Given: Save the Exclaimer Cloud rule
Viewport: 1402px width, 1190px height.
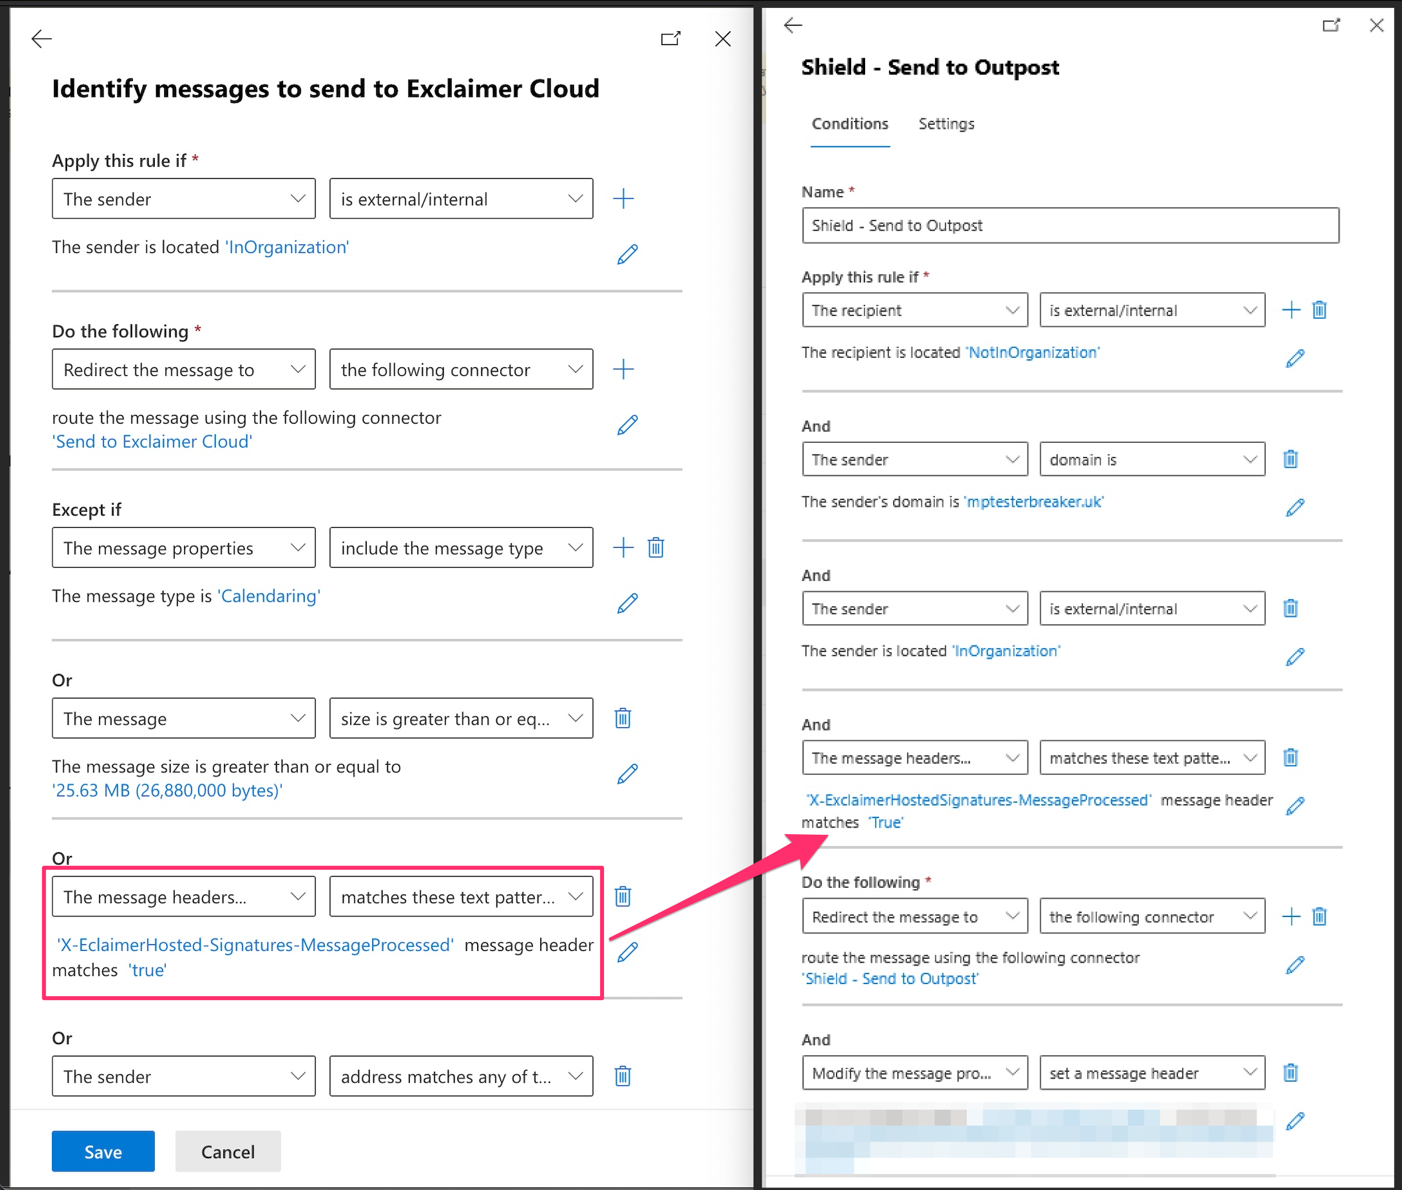Looking at the screenshot, I should (103, 1151).
